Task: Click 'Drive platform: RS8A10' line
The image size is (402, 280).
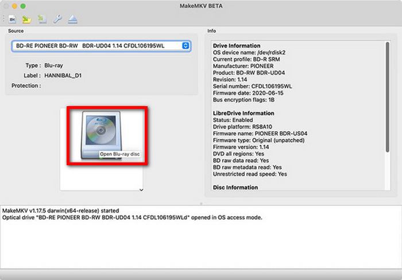Action: (x=242, y=127)
